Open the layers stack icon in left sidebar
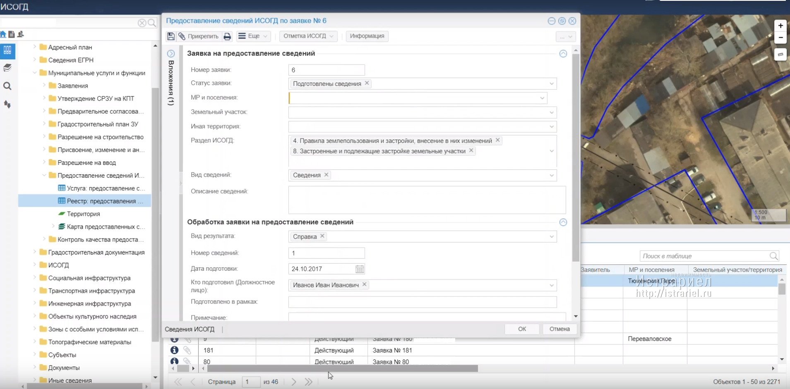This screenshot has width=790, height=389. point(7,68)
